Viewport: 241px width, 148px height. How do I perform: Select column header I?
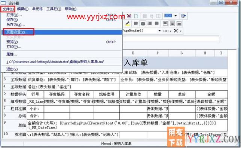(x=221, y=53)
